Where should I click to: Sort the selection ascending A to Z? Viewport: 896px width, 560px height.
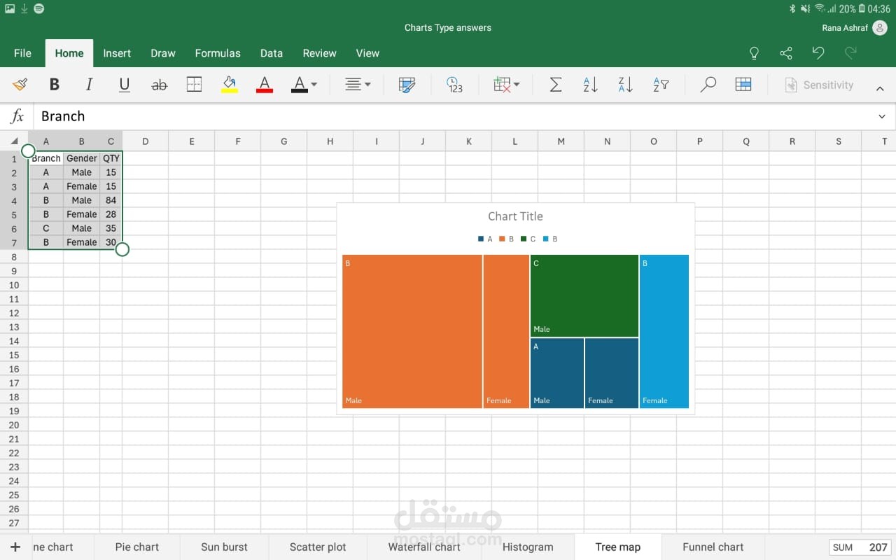(590, 85)
